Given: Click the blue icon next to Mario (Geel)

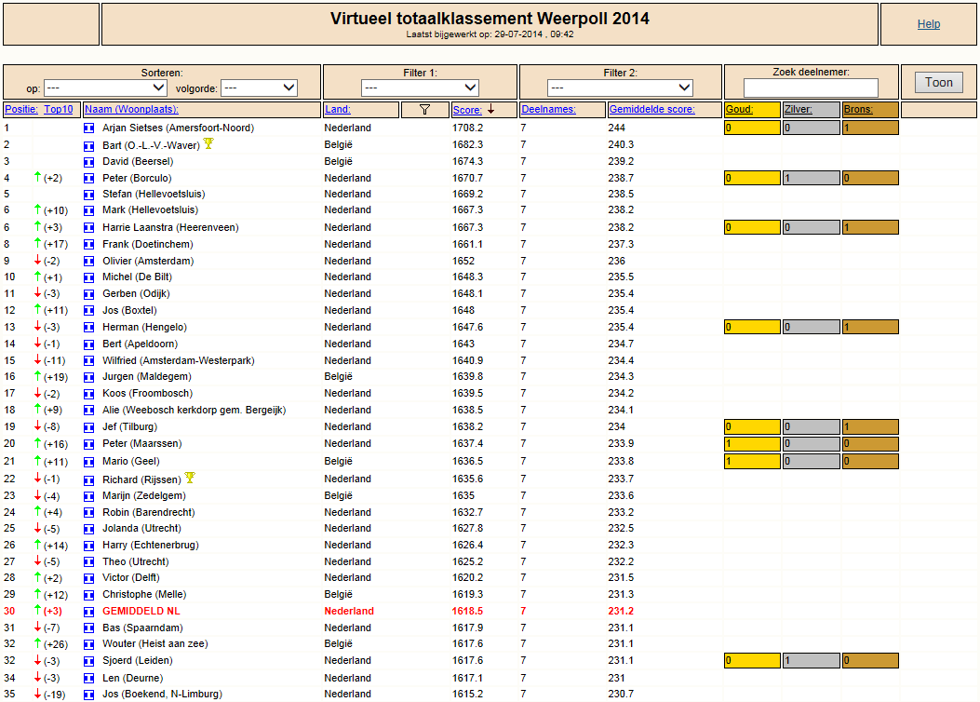Looking at the screenshot, I should [x=88, y=462].
